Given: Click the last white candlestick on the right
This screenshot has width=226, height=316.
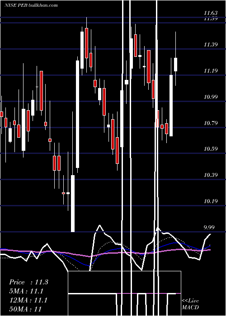Looking at the screenshot, I should 175,65.
